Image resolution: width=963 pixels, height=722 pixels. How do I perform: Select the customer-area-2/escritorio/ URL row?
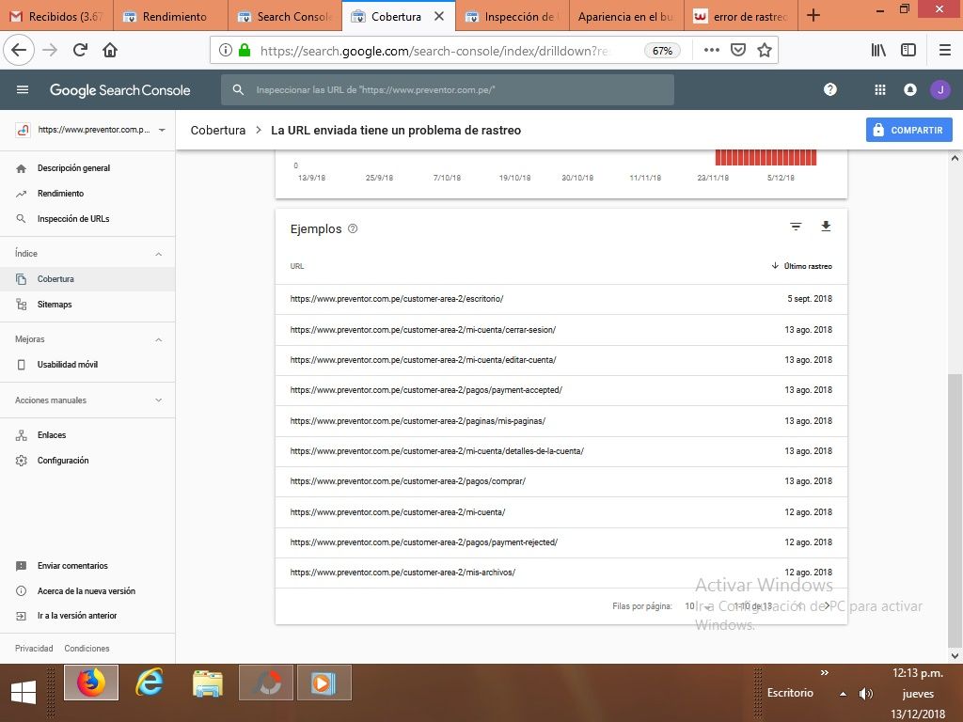(560, 299)
